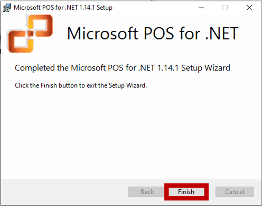Click the installer icon in the title bar
Viewport: 262px width, 206px height.
7,7
